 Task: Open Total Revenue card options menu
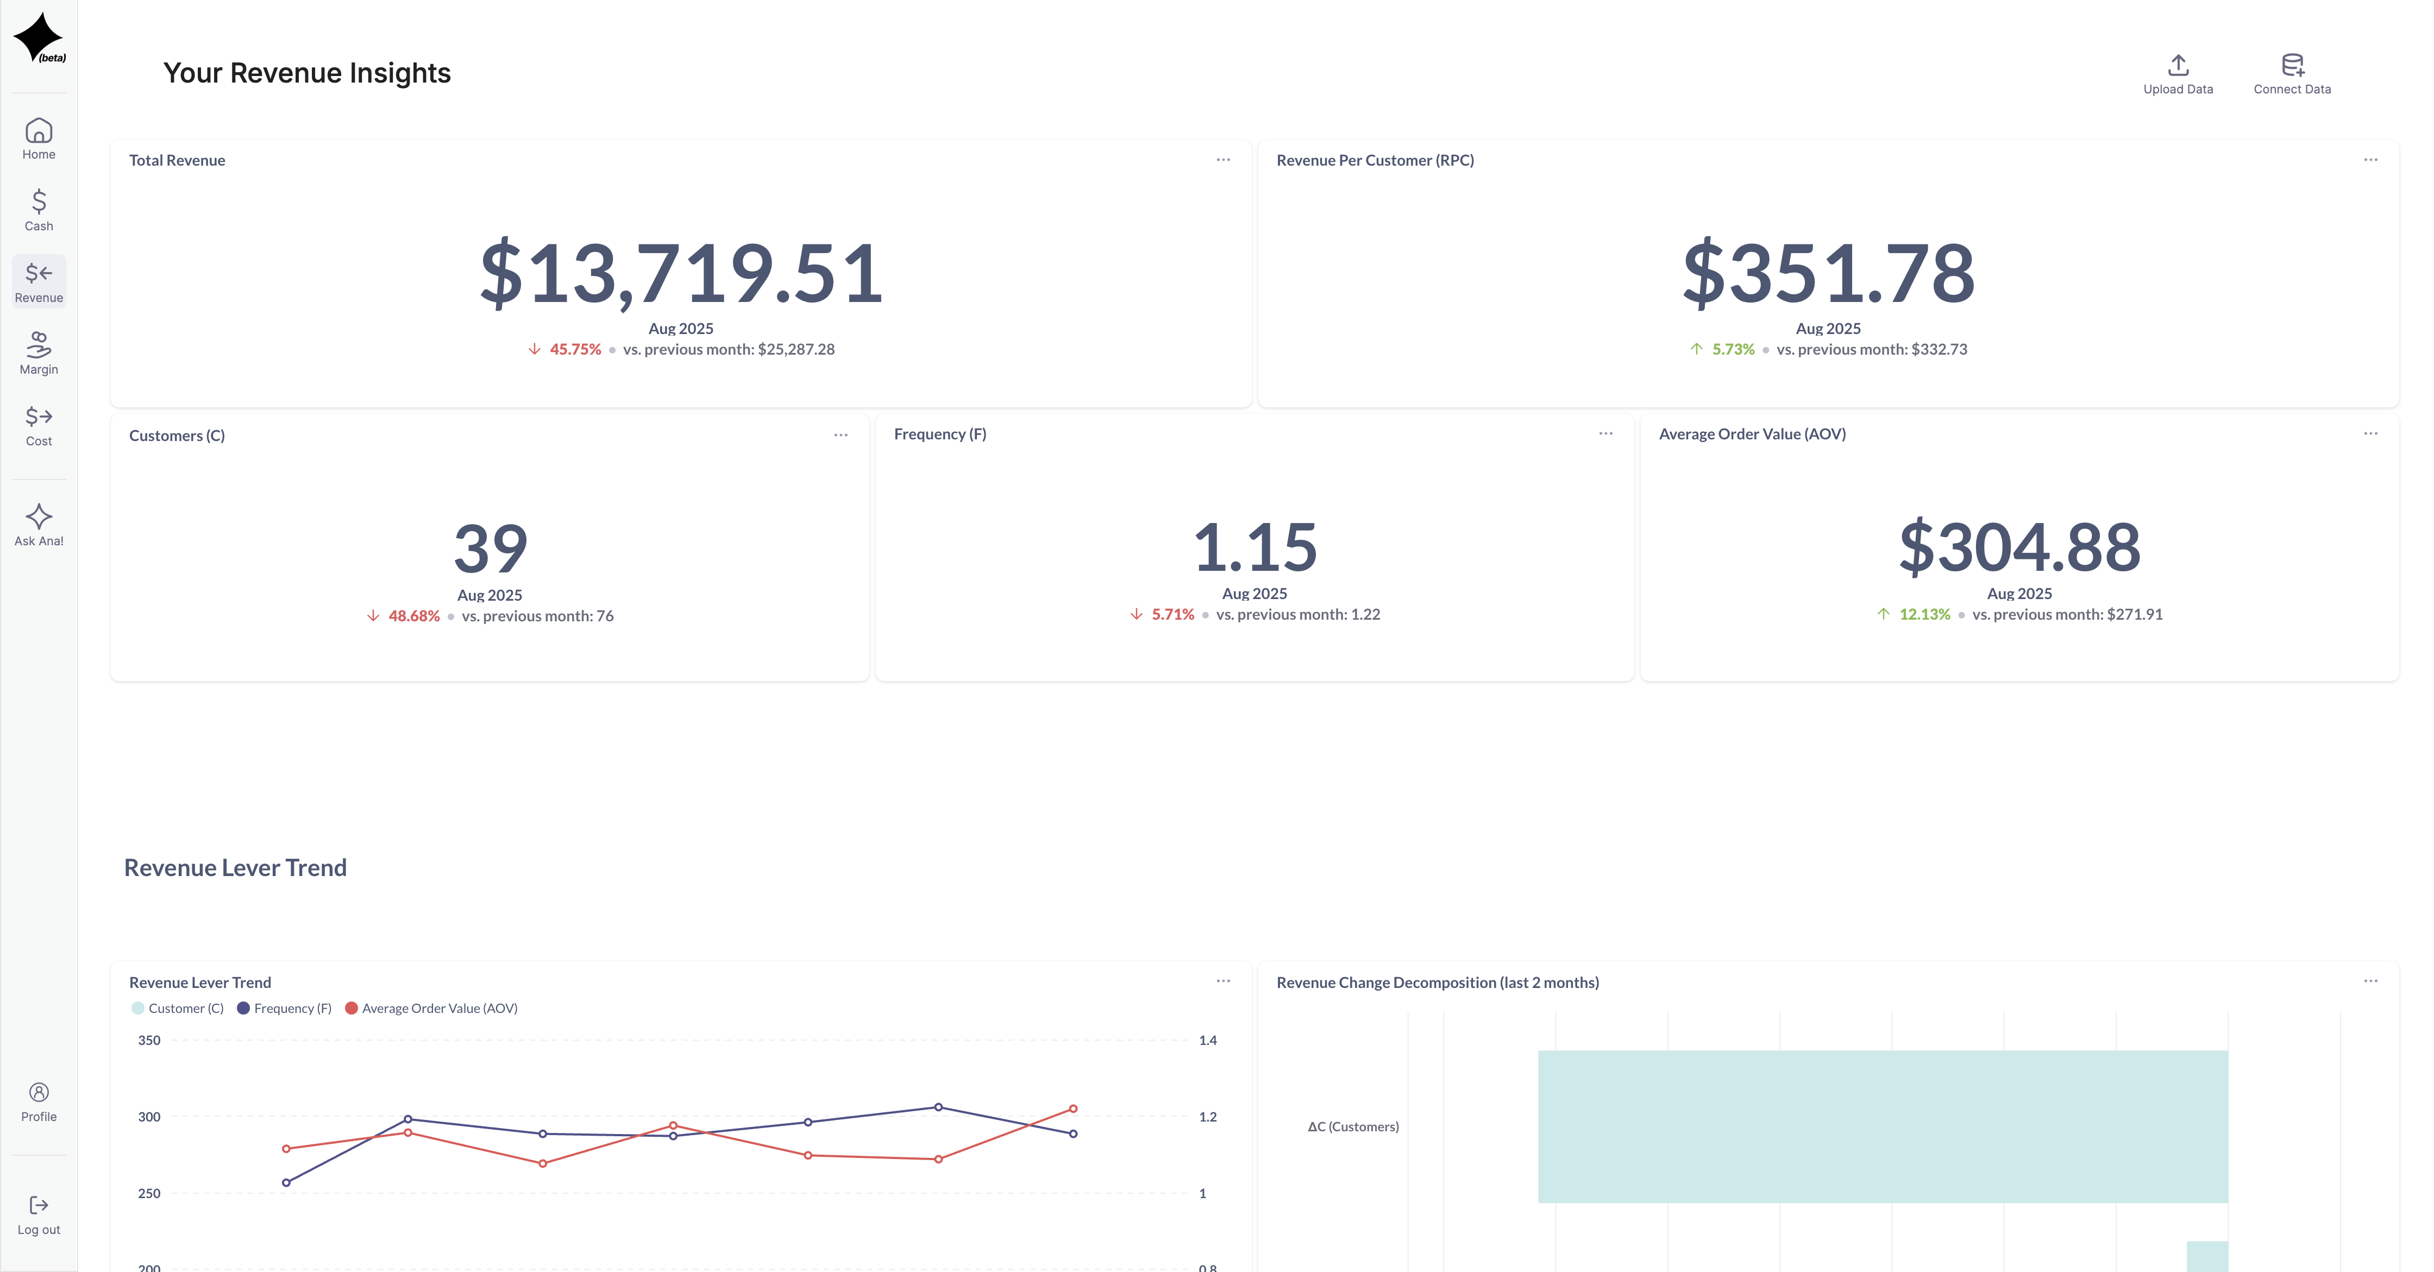tap(1222, 160)
